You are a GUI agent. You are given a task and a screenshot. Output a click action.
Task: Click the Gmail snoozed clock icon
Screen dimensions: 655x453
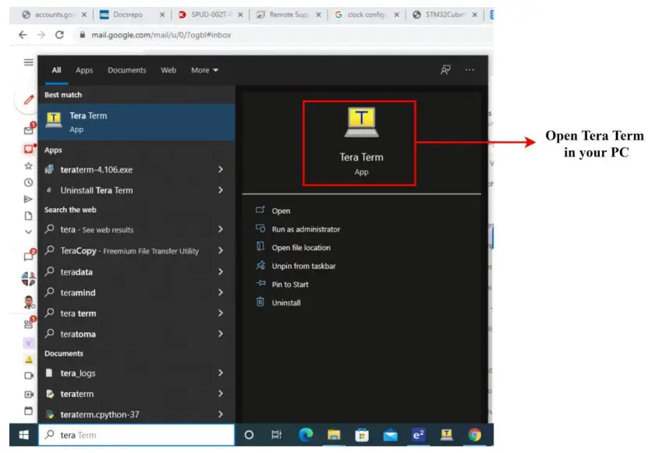pyautogui.click(x=28, y=182)
